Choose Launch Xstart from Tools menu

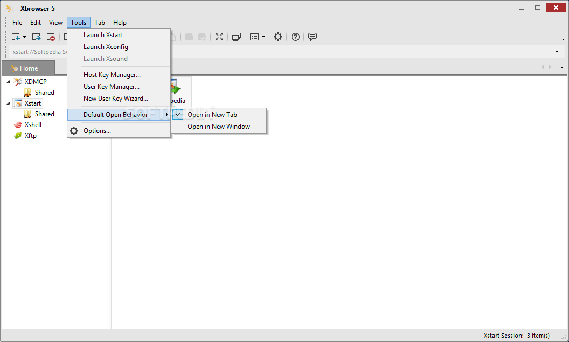[x=119, y=35]
